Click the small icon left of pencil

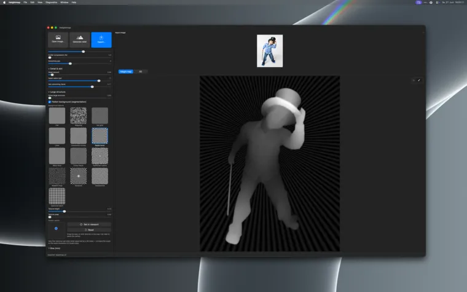click(x=414, y=80)
